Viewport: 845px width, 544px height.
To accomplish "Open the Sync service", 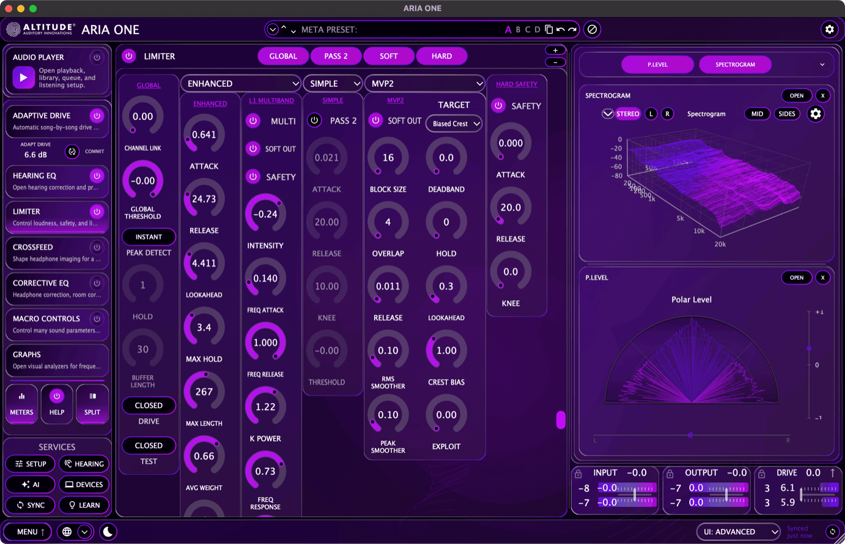I will click(31, 505).
